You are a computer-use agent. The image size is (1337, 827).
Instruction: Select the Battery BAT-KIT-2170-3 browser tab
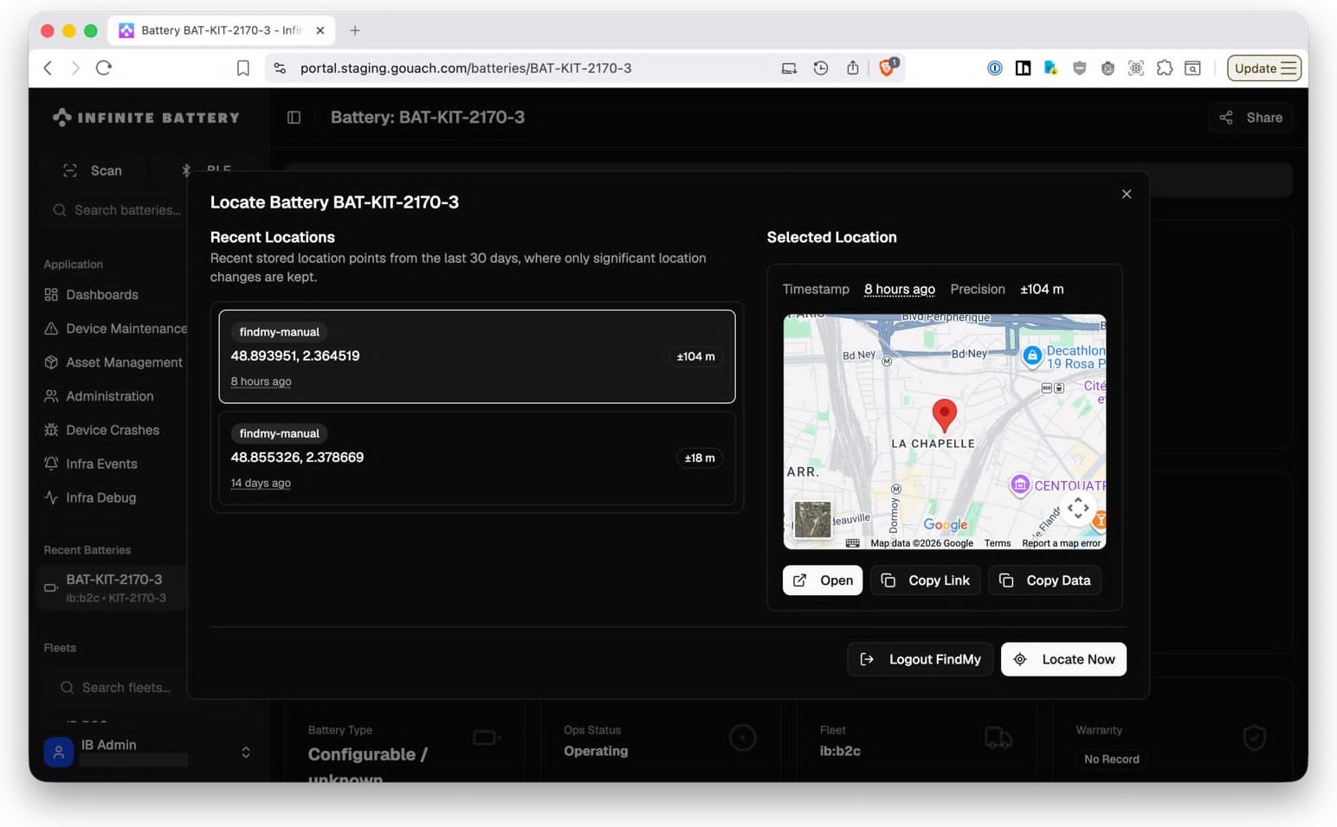222,30
